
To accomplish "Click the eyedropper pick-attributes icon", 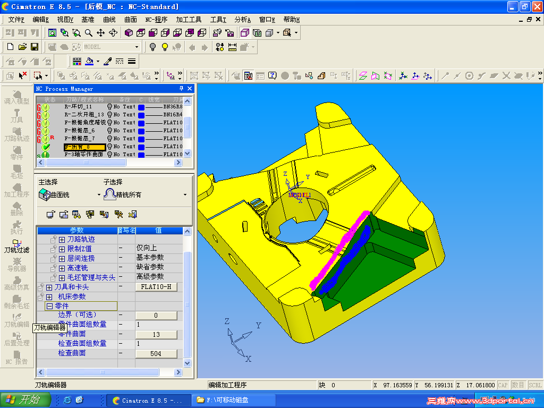I will (107, 62).
